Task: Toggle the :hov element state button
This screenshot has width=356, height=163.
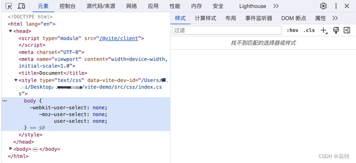Action: tap(293, 30)
